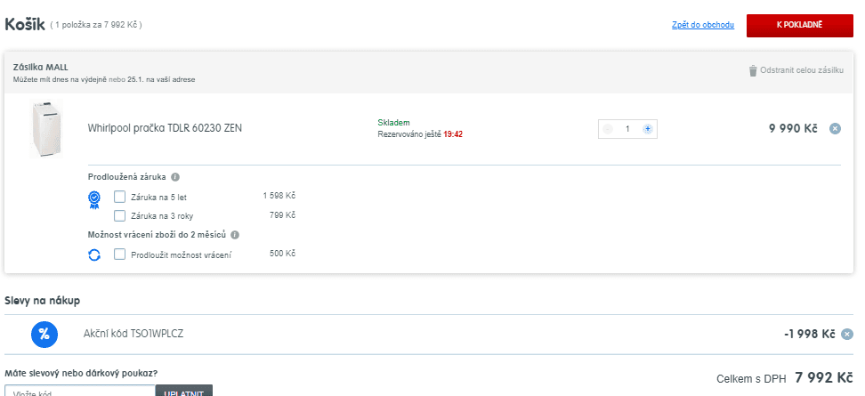Check Prodloužit možnost vrácení

coord(120,255)
